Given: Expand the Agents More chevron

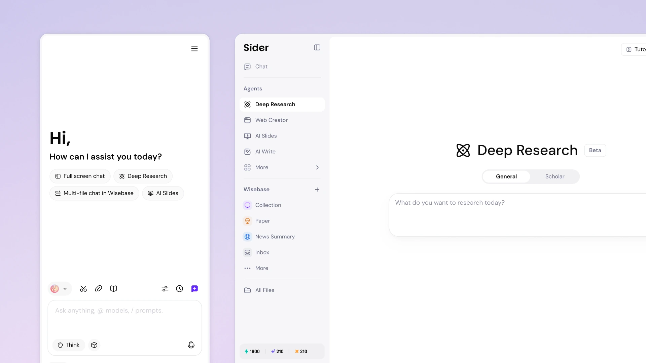Looking at the screenshot, I should pos(317,167).
